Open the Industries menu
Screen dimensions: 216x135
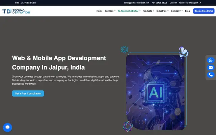tap(161, 11)
